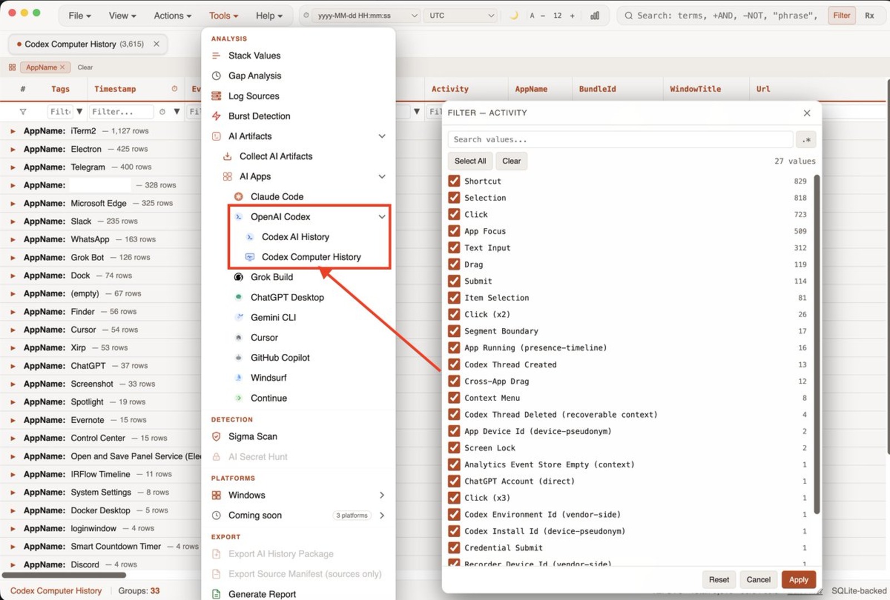Collapse the AI Apps submenu chevron

(382, 177)
